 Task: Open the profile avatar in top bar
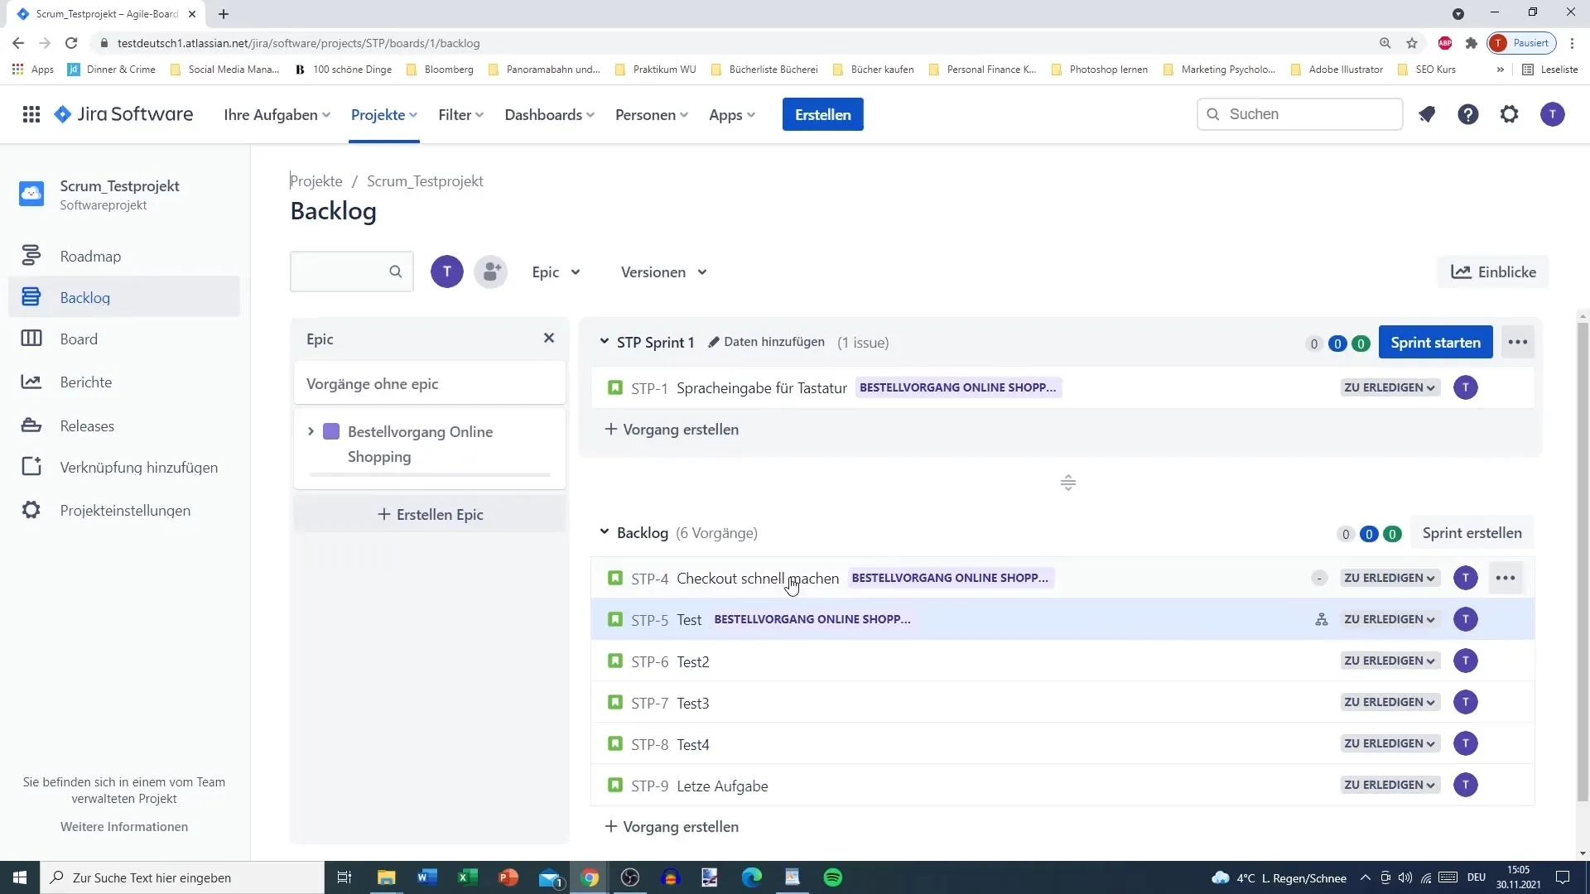pos(1553,114)
